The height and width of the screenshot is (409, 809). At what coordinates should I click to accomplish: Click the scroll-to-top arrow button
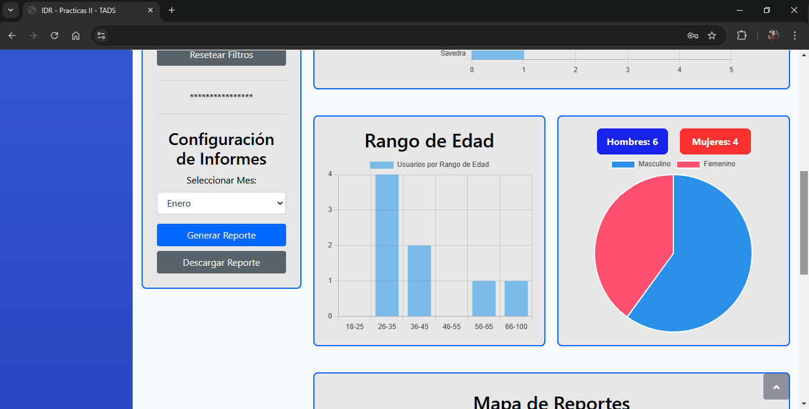(776, 387)
